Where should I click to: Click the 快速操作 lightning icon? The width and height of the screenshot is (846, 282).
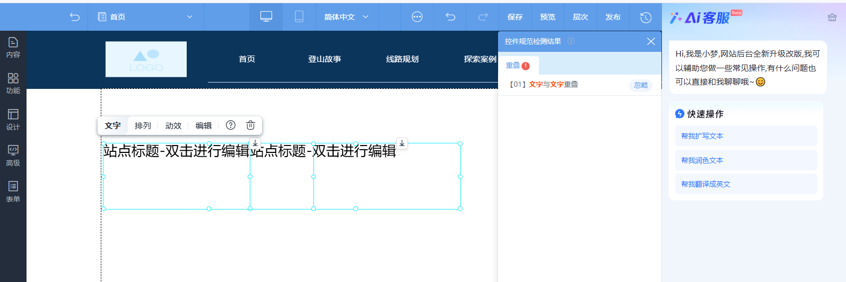679,114
